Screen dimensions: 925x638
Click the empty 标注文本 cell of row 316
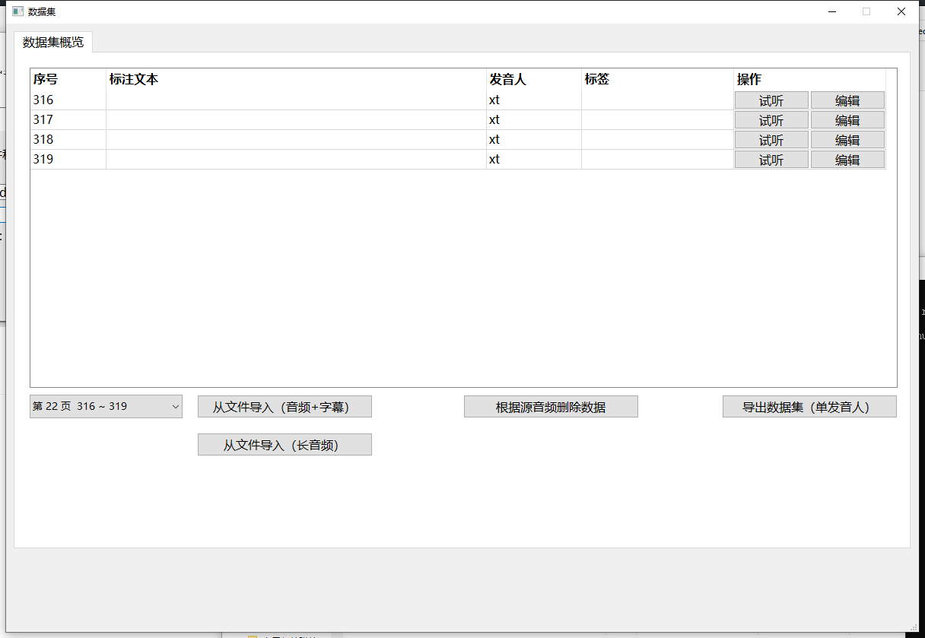pyautogui.click(x=296, y=100)
